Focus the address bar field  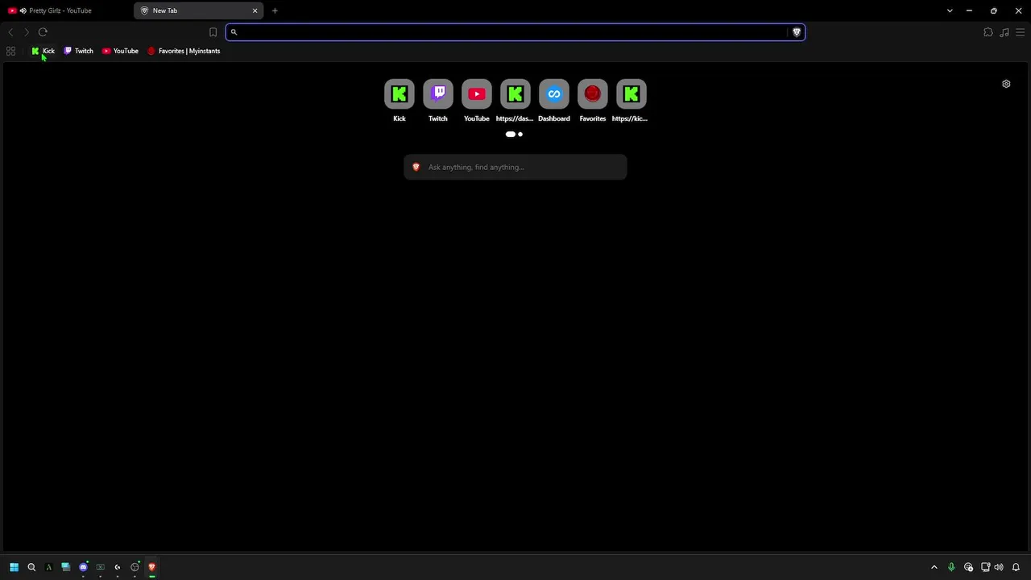coord(515,32)
